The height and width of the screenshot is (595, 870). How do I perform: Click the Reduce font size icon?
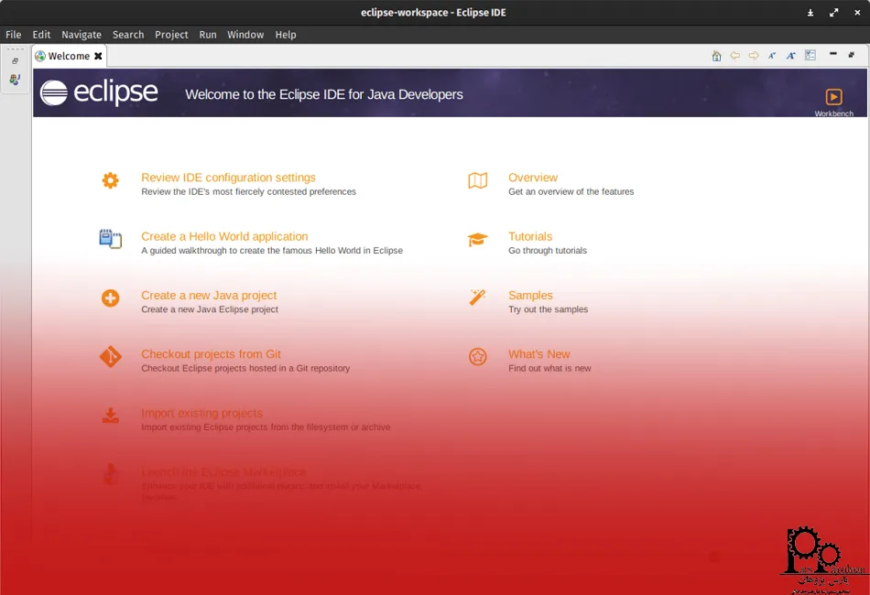coord(772,56)
